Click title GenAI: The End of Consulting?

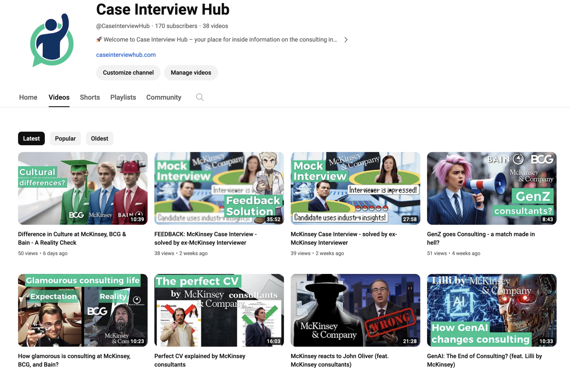(x=484, y=360)
